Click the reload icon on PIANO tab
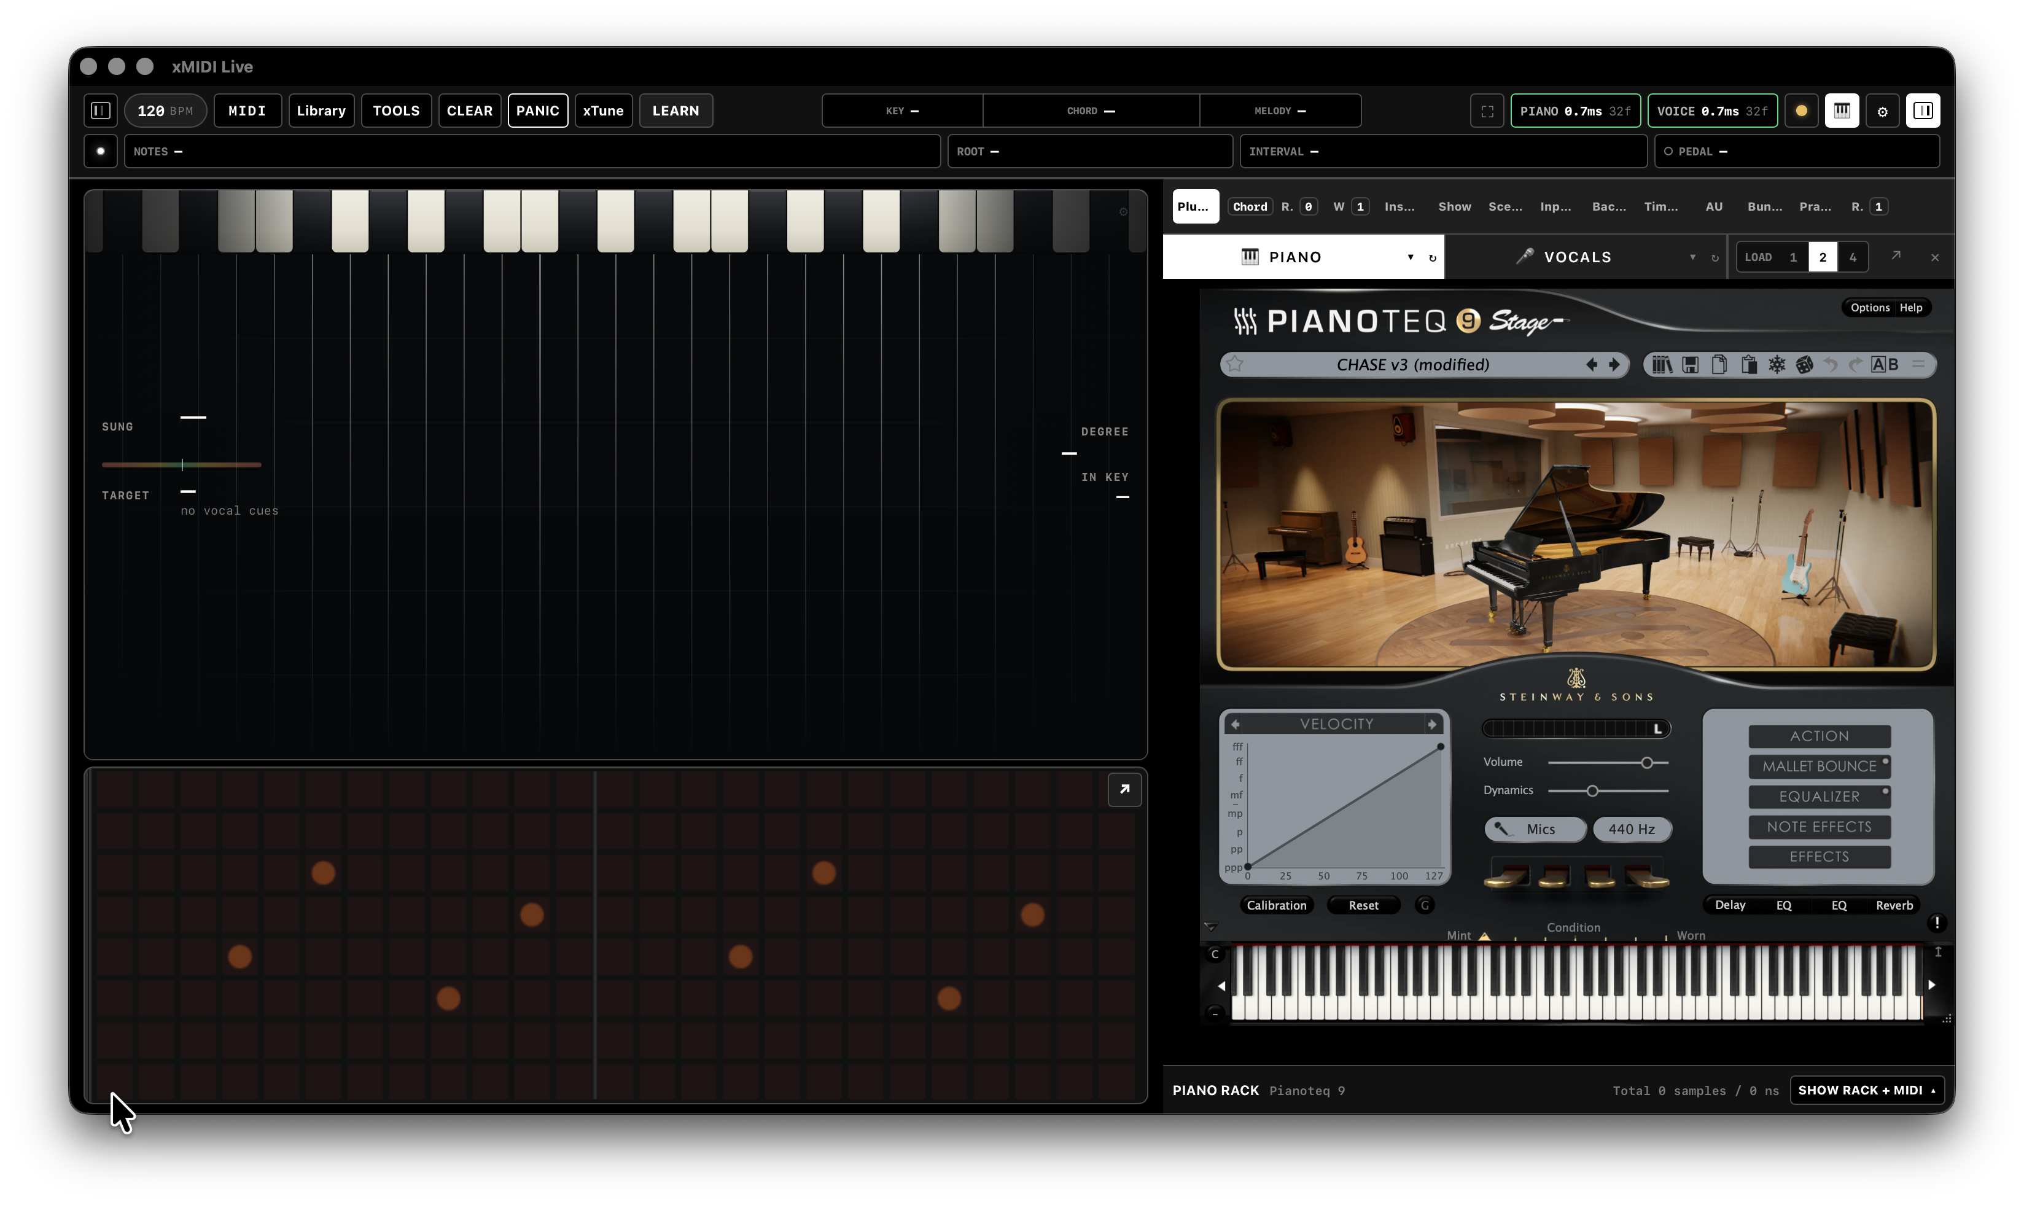The height and width of the screenshot is (1205, 2024). pyautogui.click(x=1432, y=257)
